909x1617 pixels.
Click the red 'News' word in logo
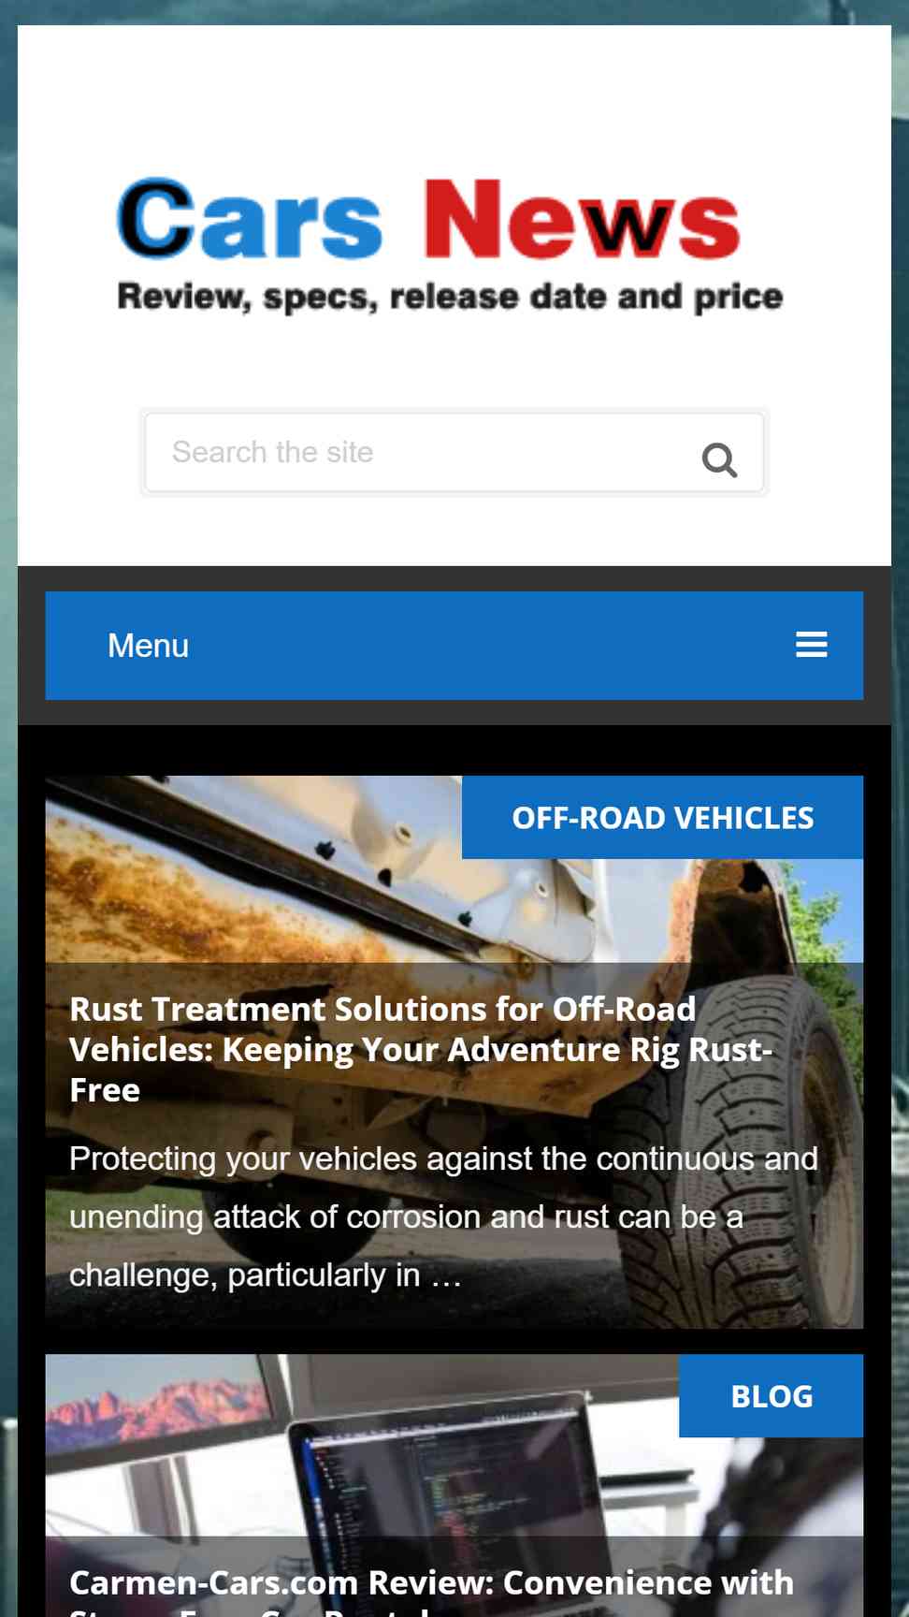582,218
